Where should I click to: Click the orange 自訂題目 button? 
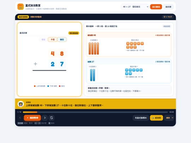point(156,7)
